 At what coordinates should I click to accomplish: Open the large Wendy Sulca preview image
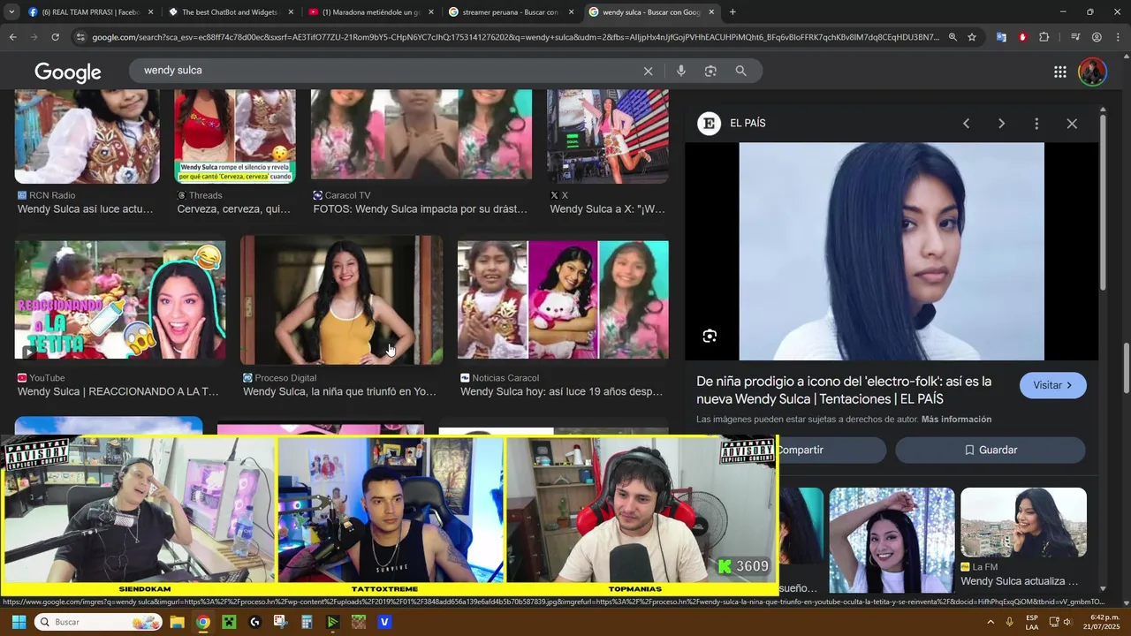tap(892, 252)
